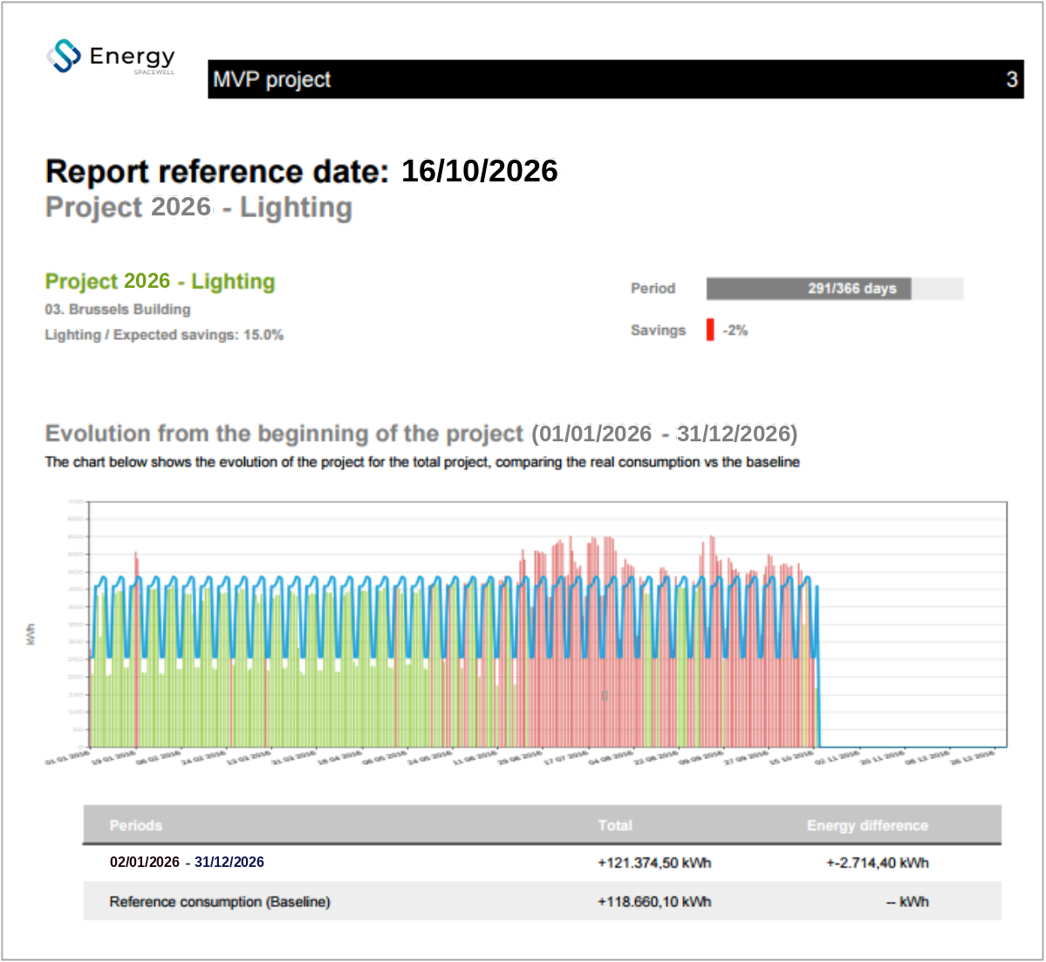Open the green 'Project 2026 - Lighting' heading
The width and height of the screenshot is (1046, 962).
(161, 282)
